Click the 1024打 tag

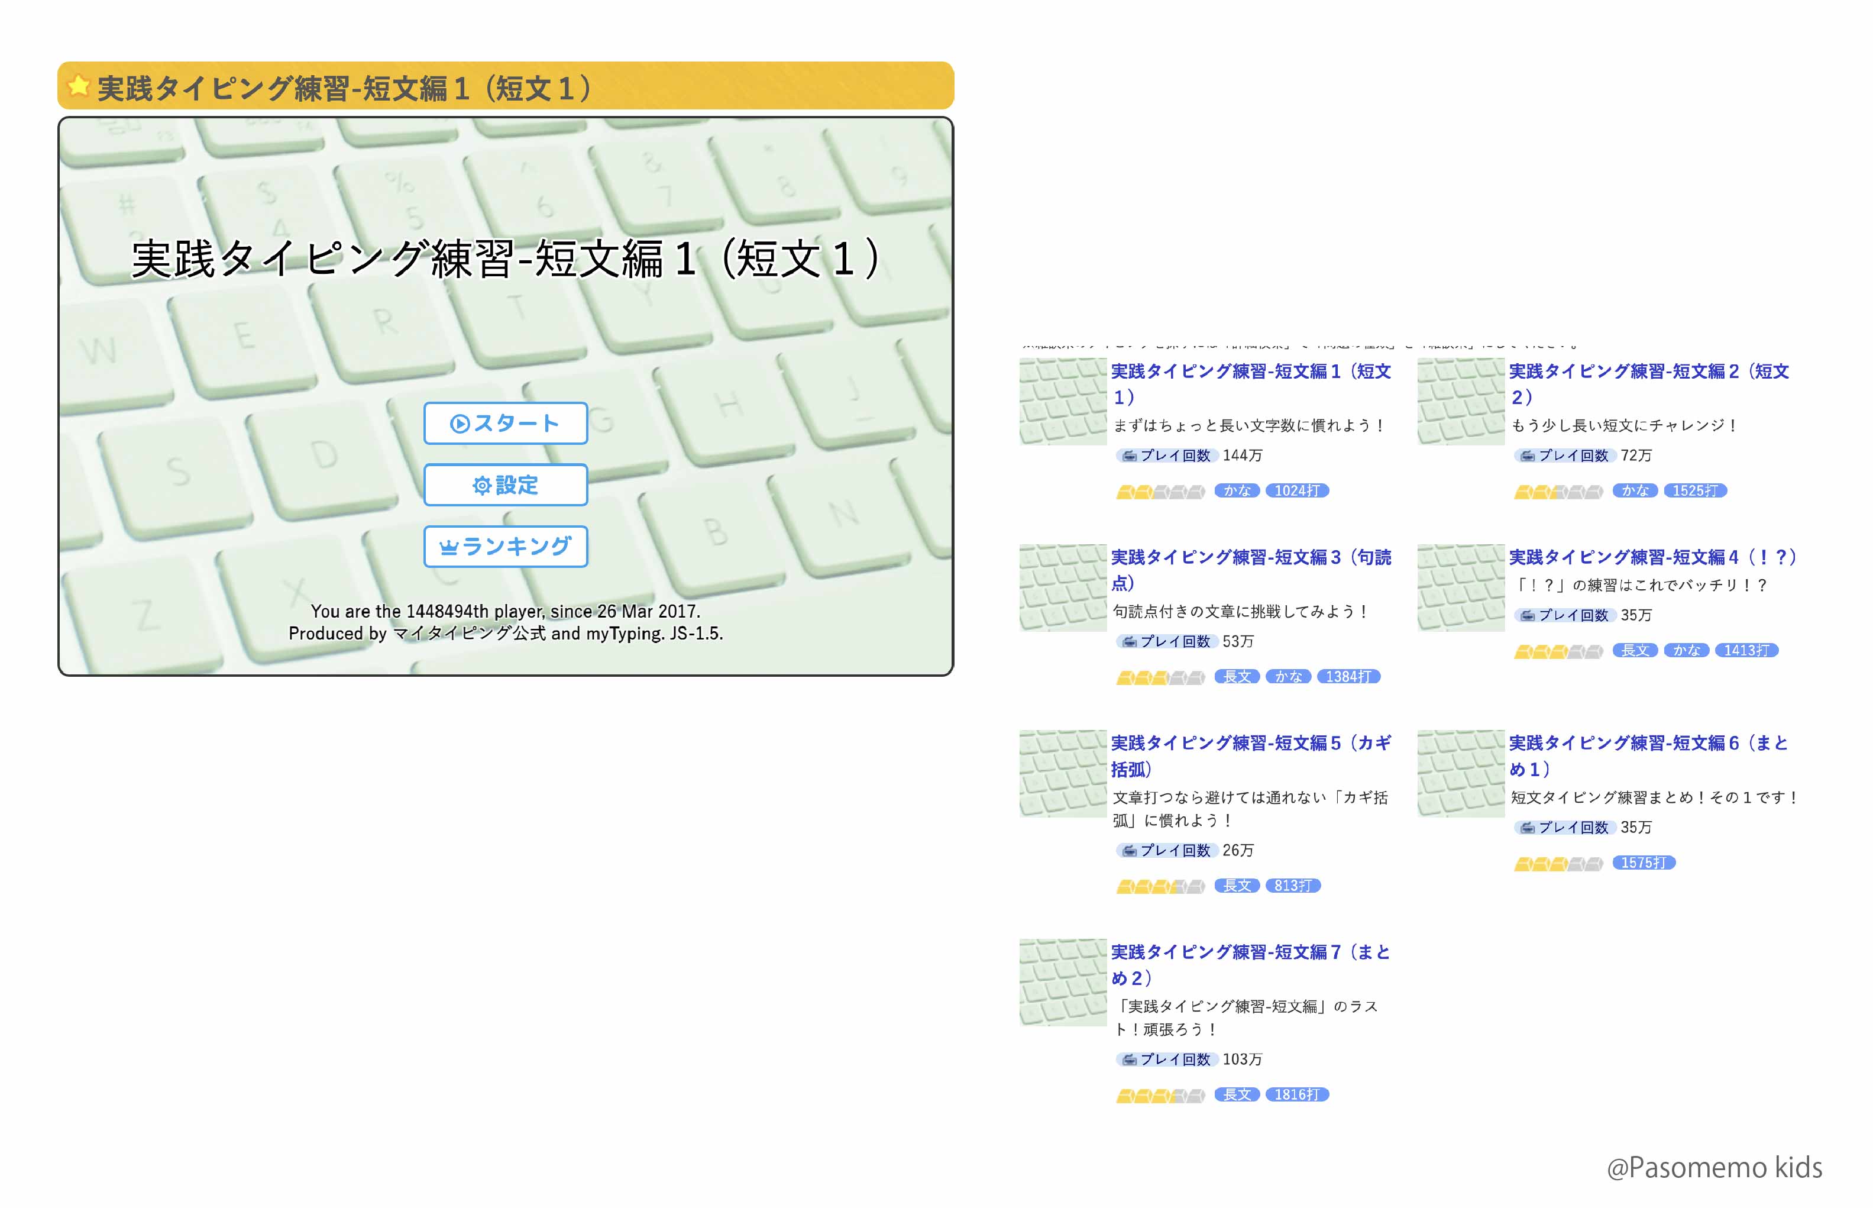click(x=1297, y=490)
